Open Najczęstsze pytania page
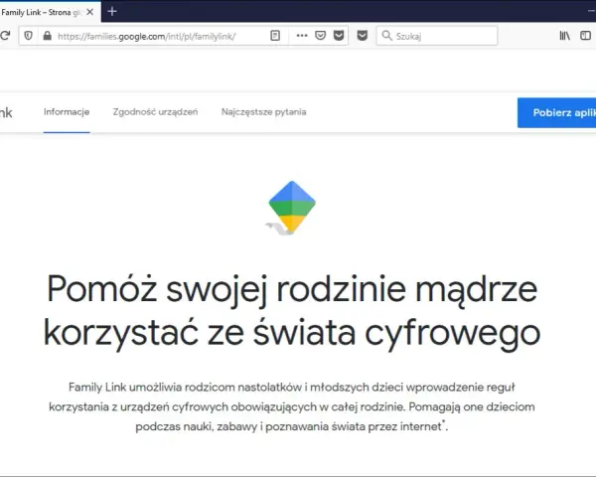Image resolution: width=596 pixels, height=477 pixels. click(264, 112)
